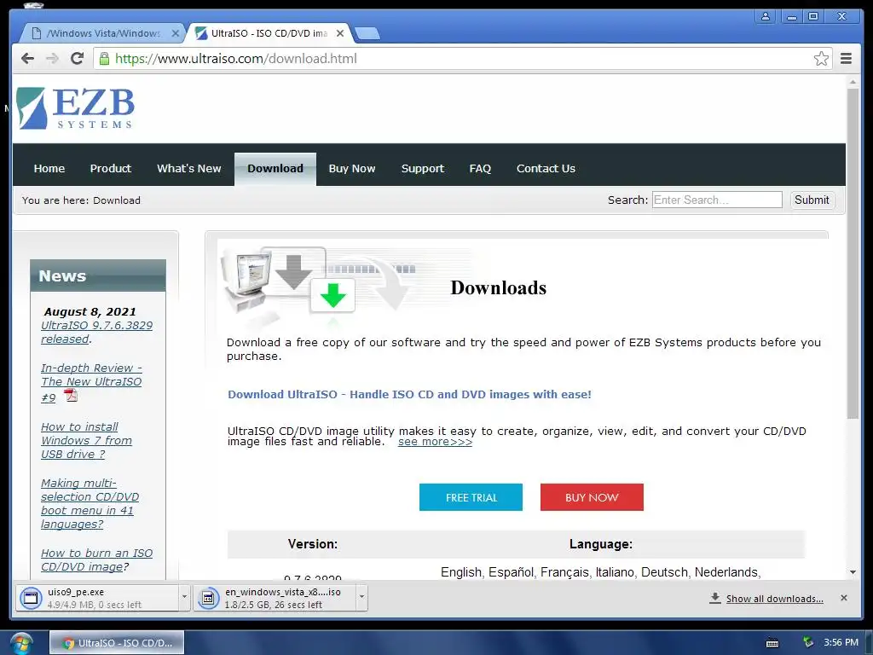The height and width of the screenshot is (655, 873).
Task: Switch to the Windows Vista tab
Action: tap(103, 33)
